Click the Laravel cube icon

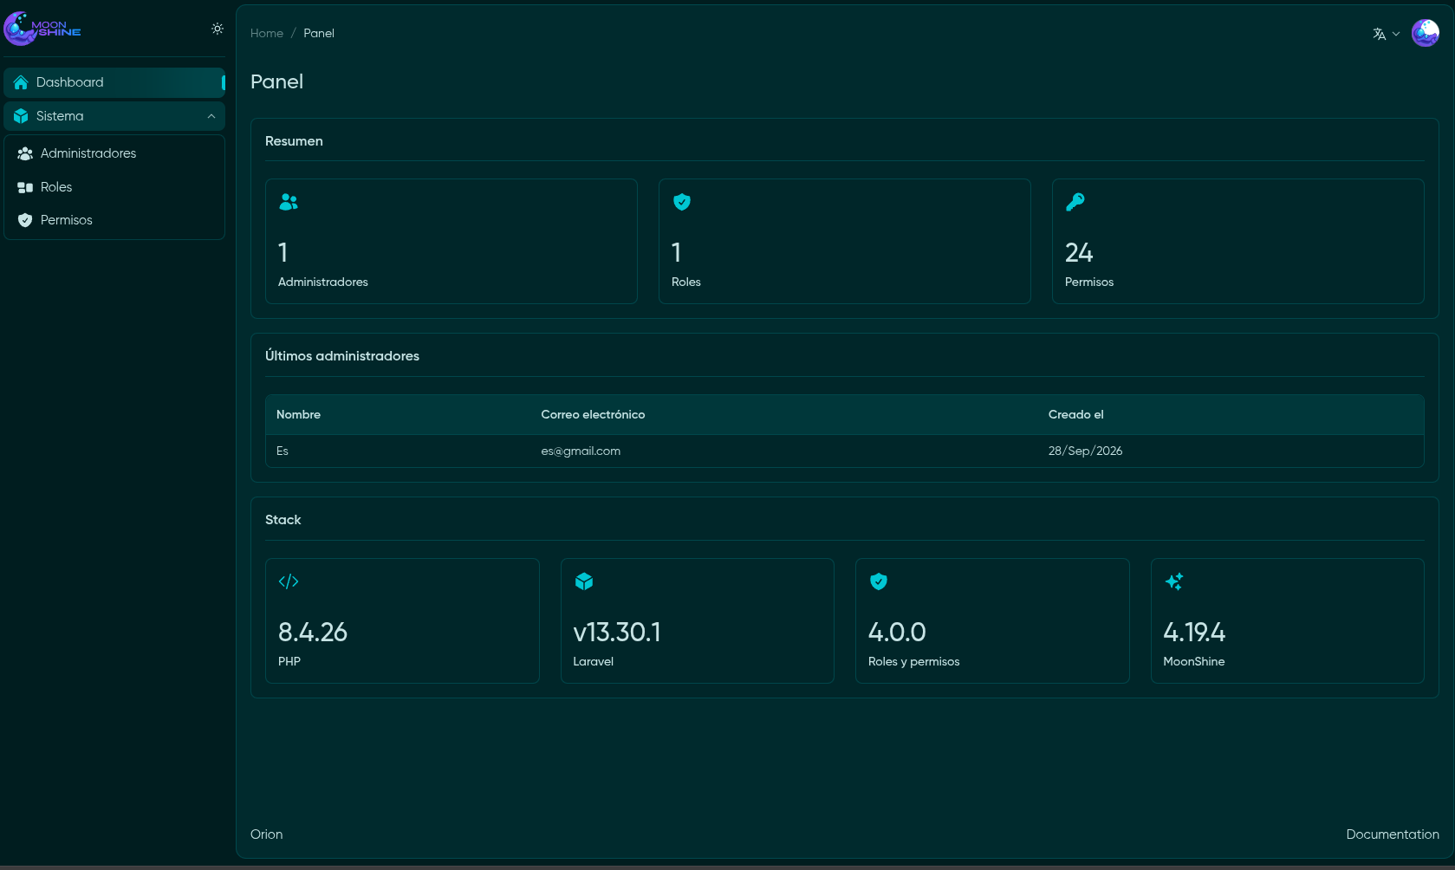coord(584,581)
